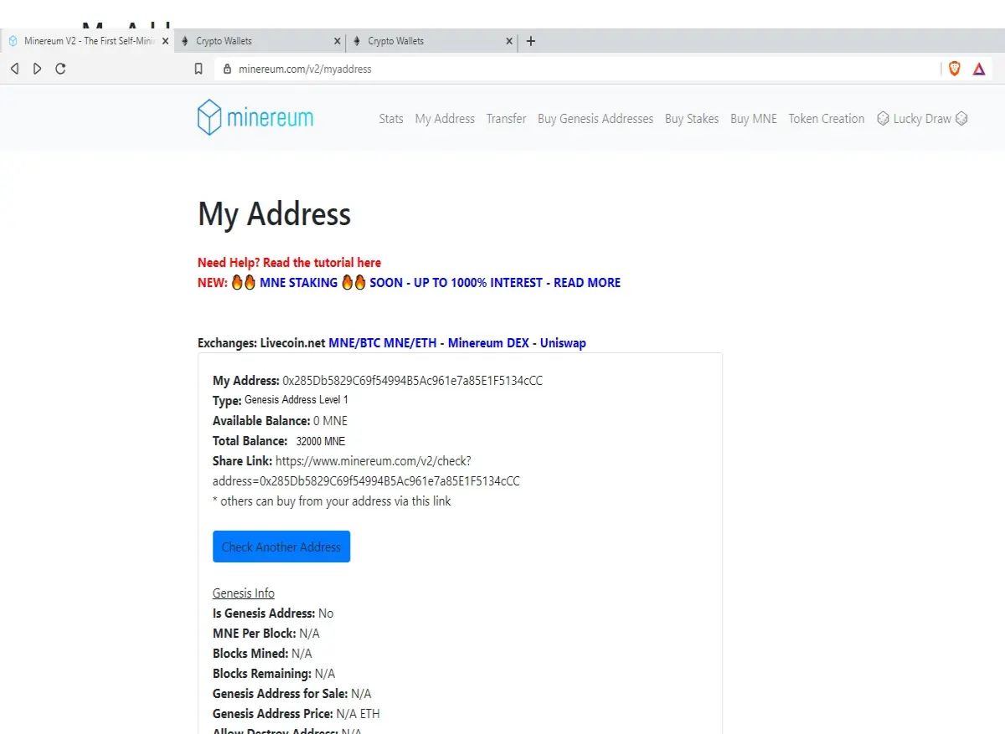The height and width of the screenshot is (734, 1005).
Task: Click the 'MNE Per Block' row
Action: tap(266, 634)
